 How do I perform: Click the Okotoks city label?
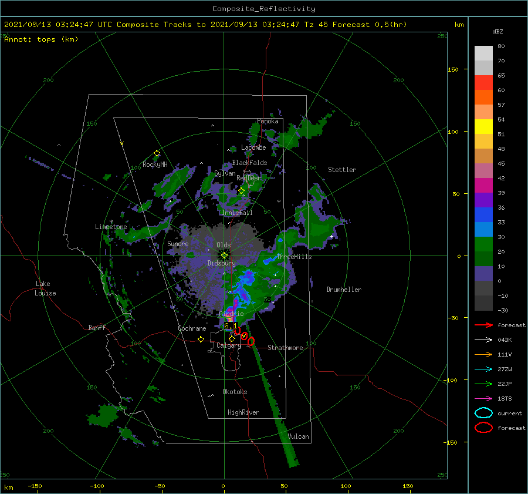(235, 392)
